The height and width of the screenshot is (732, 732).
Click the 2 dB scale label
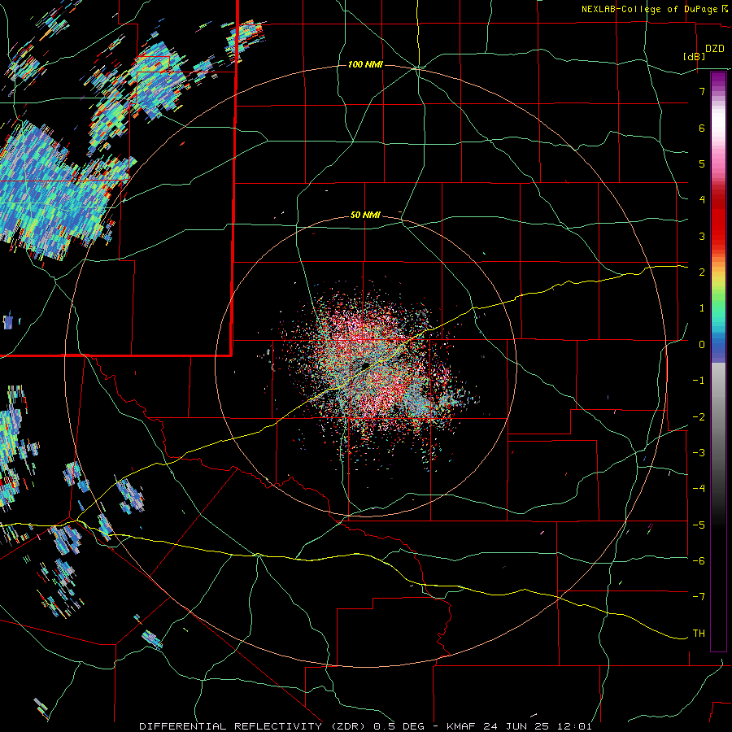[702, 272]
